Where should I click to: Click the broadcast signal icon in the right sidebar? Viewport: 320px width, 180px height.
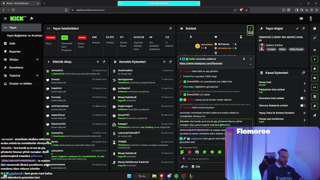pyautogui.click(x=314, y=87)
